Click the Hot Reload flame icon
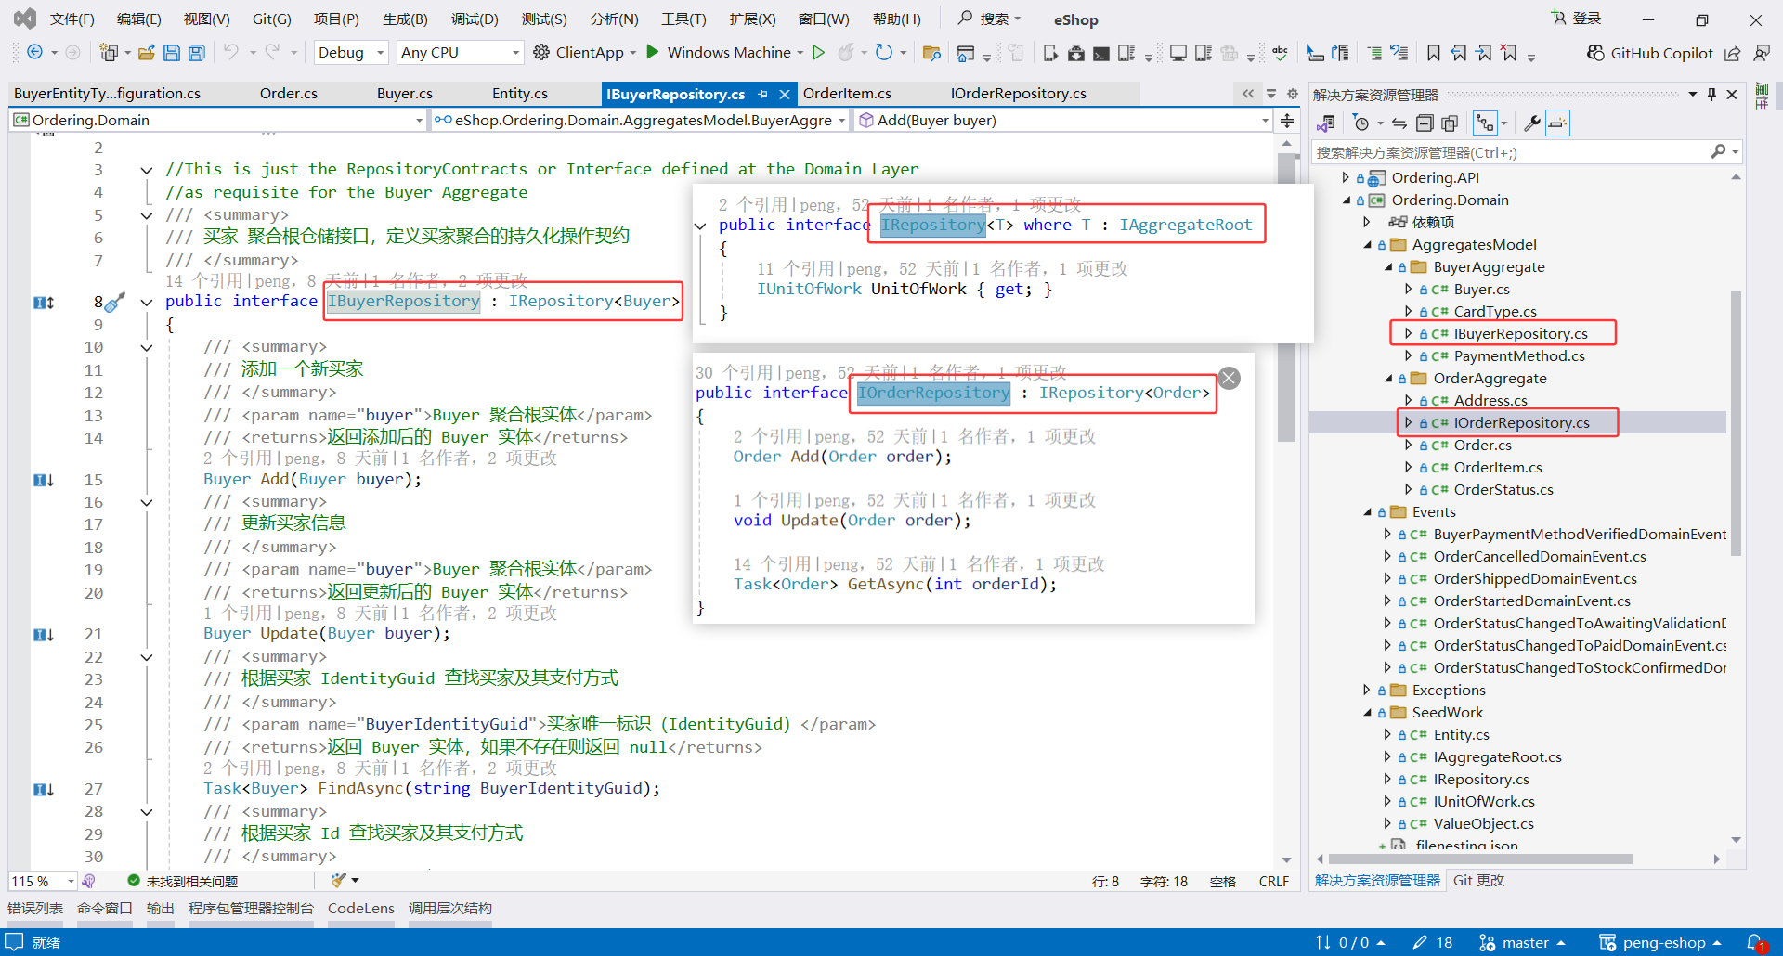This screenshot has height=956, width=1783. (x=845, y=53)
